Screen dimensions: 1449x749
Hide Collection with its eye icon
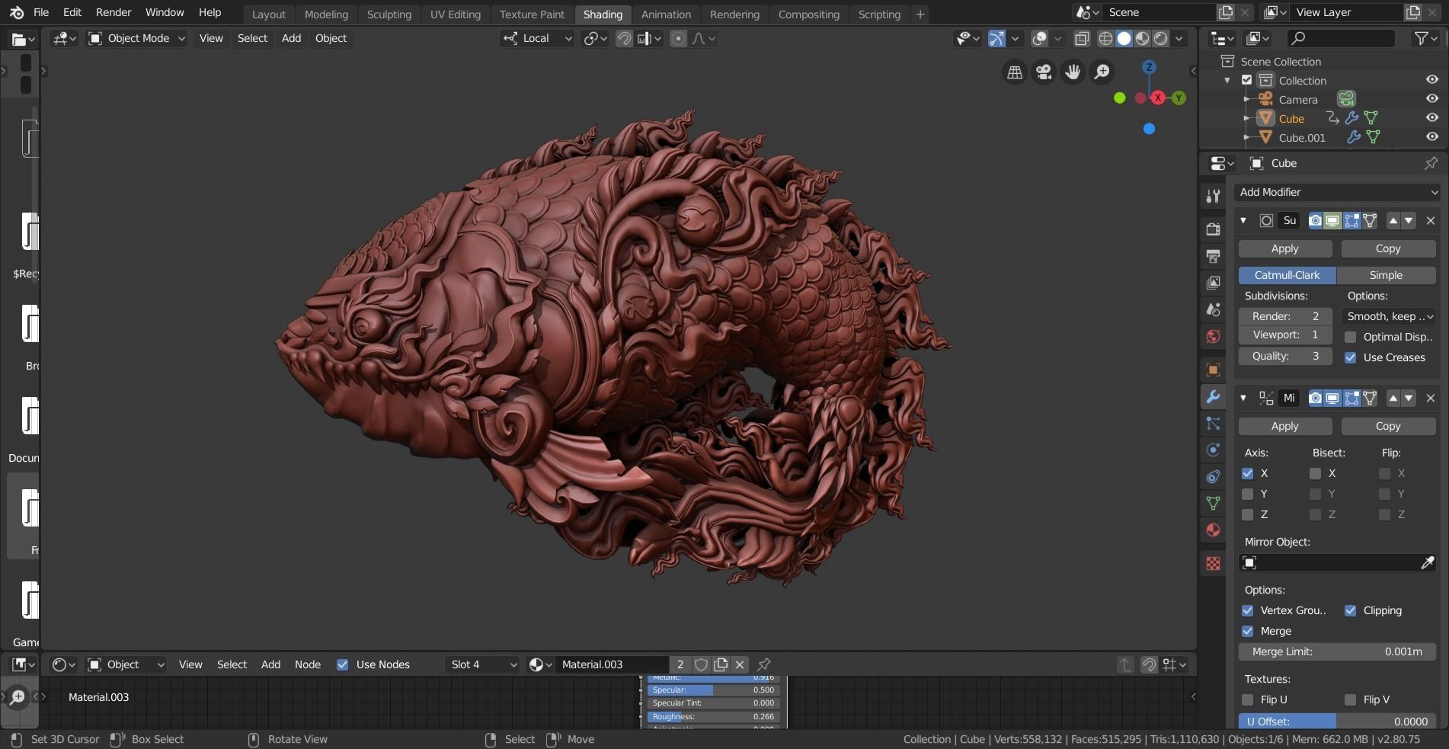coord(1432,80)
